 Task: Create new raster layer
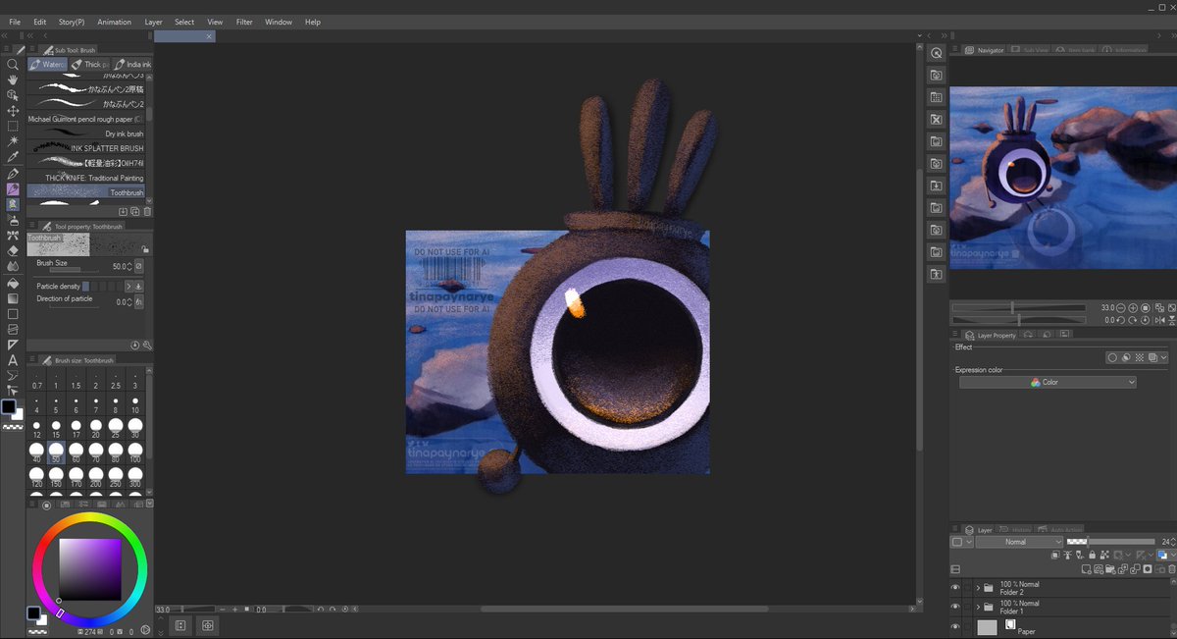coord(1087,569)
